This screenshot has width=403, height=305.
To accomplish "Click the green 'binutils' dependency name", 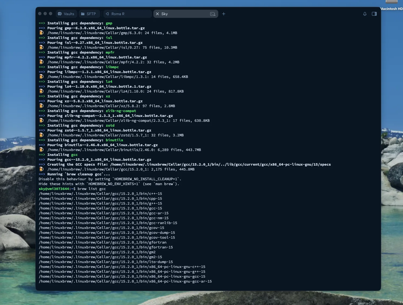I will 114,140.
